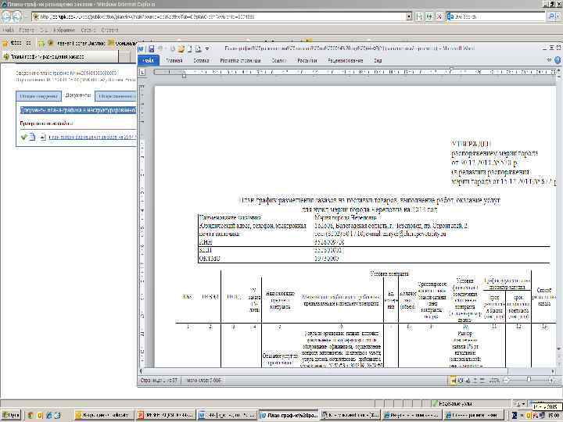Open a new blank browser tab

coord(124,57)
